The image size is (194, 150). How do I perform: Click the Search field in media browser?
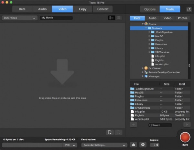[x=160, y=125]
